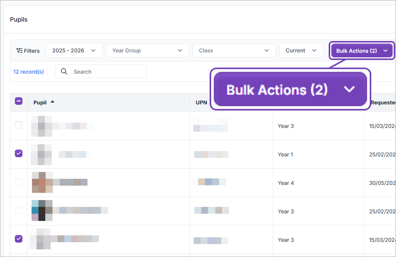Expand the Year Group filter dropdown
The image size is (396, 257).
[147, 50]
